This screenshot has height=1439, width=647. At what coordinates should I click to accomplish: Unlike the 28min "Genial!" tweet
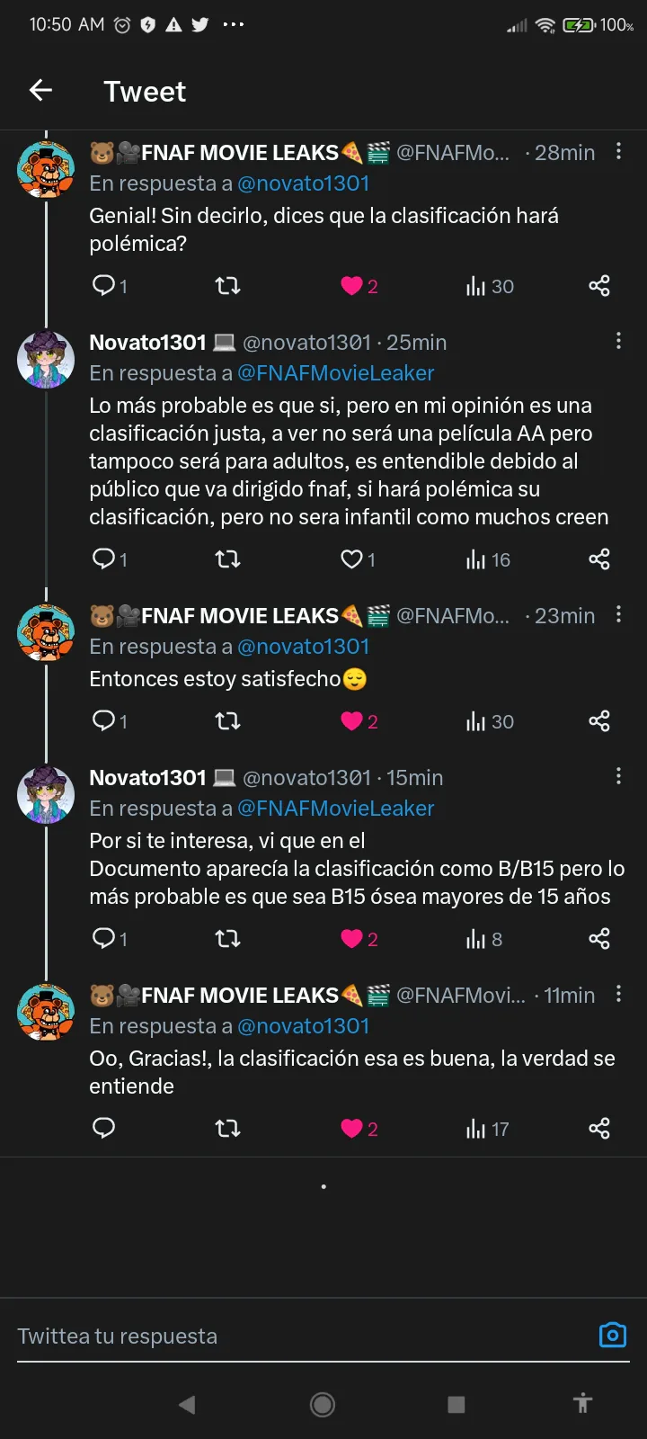(x=351, y=286)
